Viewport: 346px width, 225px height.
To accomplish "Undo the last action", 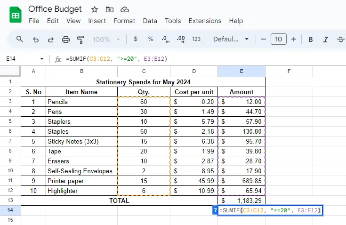I will [35, 40].
